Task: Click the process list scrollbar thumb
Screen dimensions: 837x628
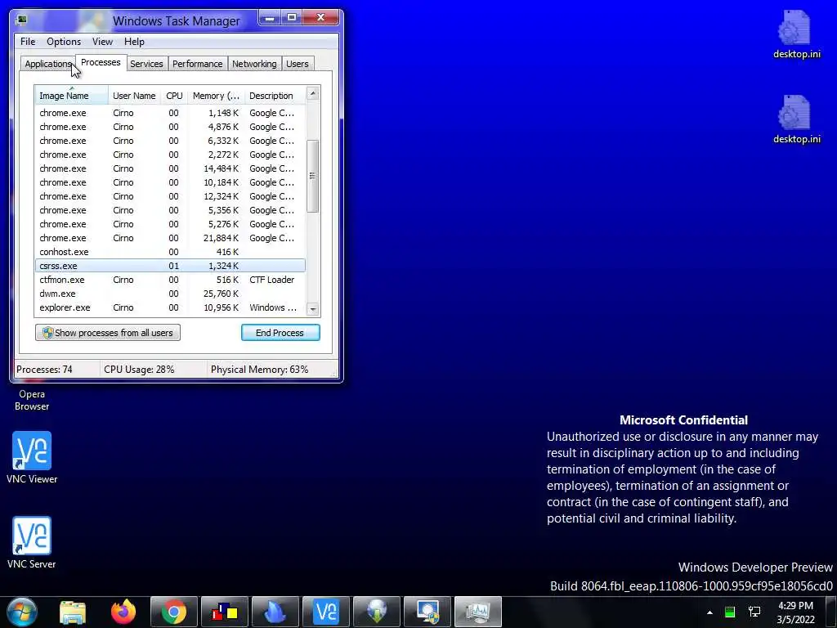Action: (x=313, y=176)
